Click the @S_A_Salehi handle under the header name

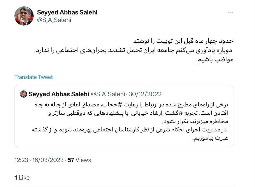(54, 20)
